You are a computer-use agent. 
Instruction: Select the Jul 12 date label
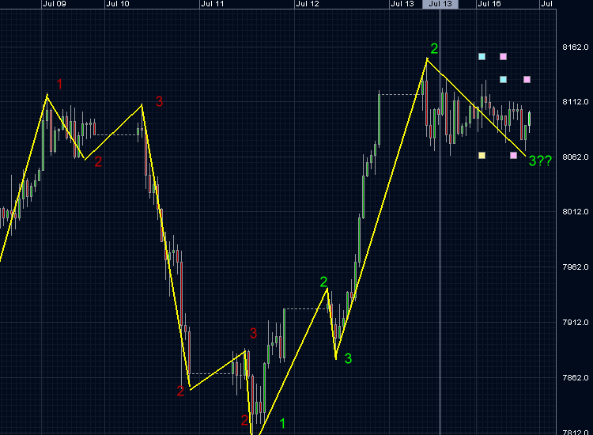(308, 4)
